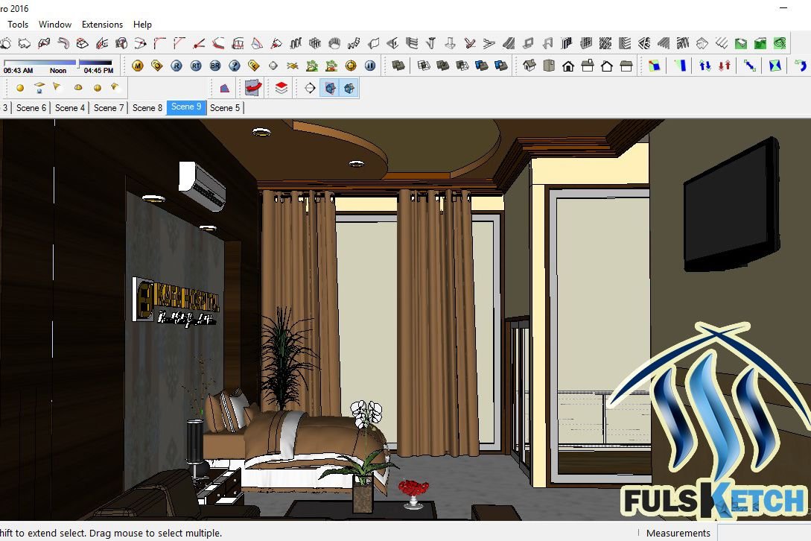Click the '04:45 PM' time label
The height and width of the screenshot is (541, 811).
[98, 70]
